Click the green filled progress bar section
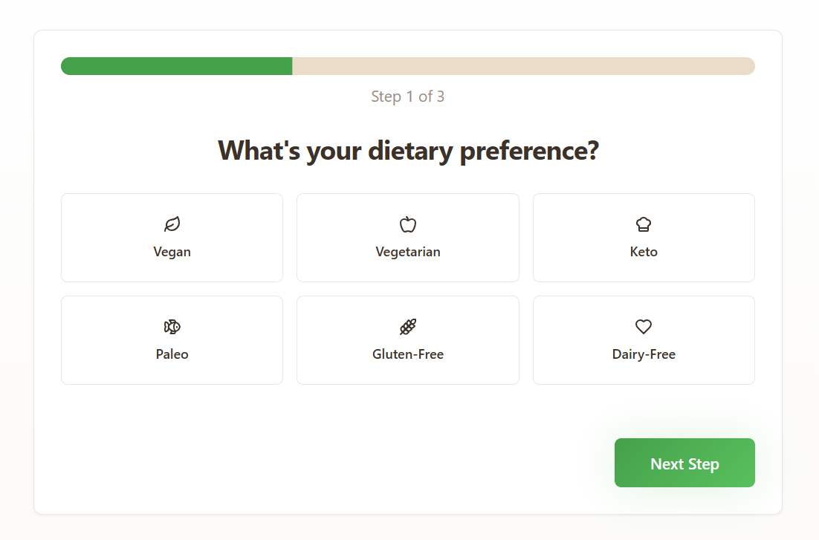Viewport: 819px width, 540px height. click(177, 66)
